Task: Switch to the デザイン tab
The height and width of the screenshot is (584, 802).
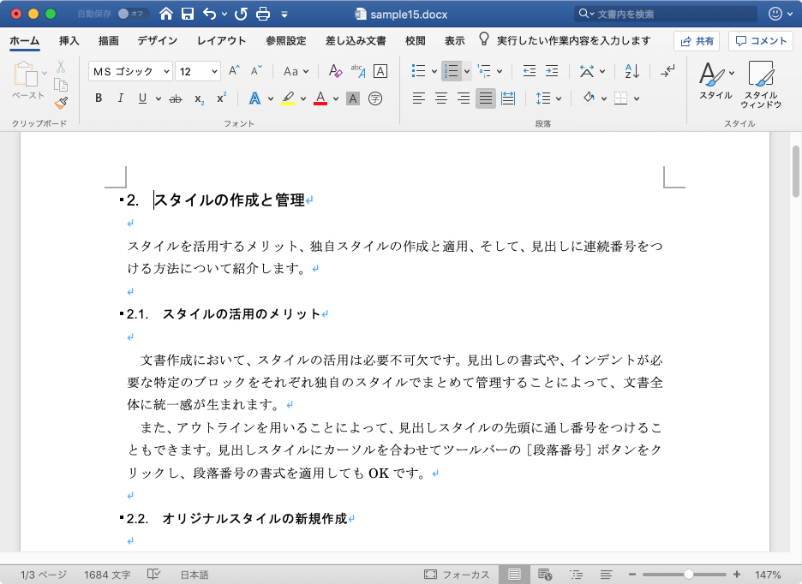Action: click(157, 41)
